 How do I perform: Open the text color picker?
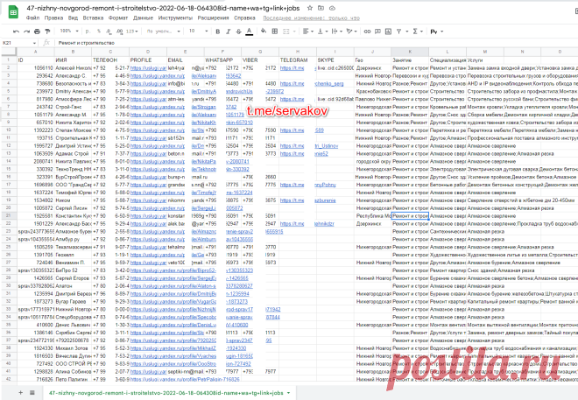pos(250,32)
